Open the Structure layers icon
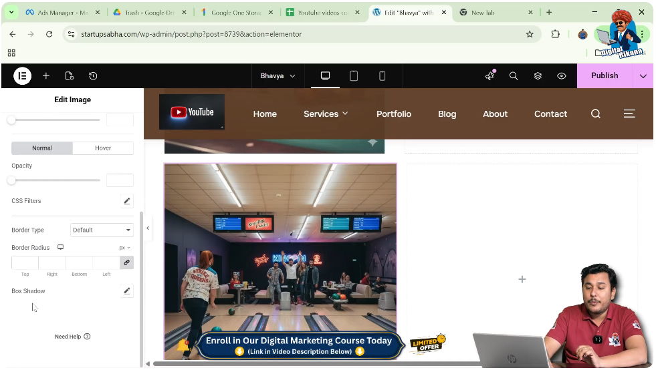Screen dimensions: 656x370 click(538, 76)
